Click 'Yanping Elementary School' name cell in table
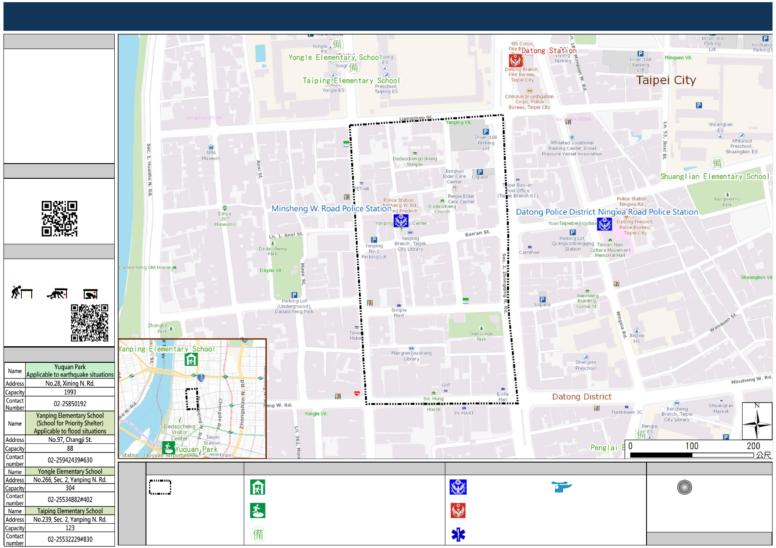This screenshot has height=548, width=776. point(70,423)
